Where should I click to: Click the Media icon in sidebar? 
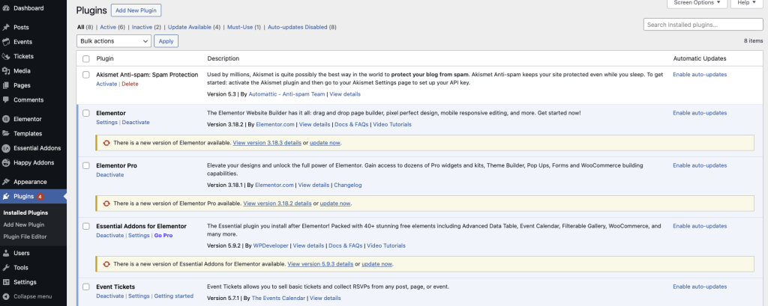(6, 71)
